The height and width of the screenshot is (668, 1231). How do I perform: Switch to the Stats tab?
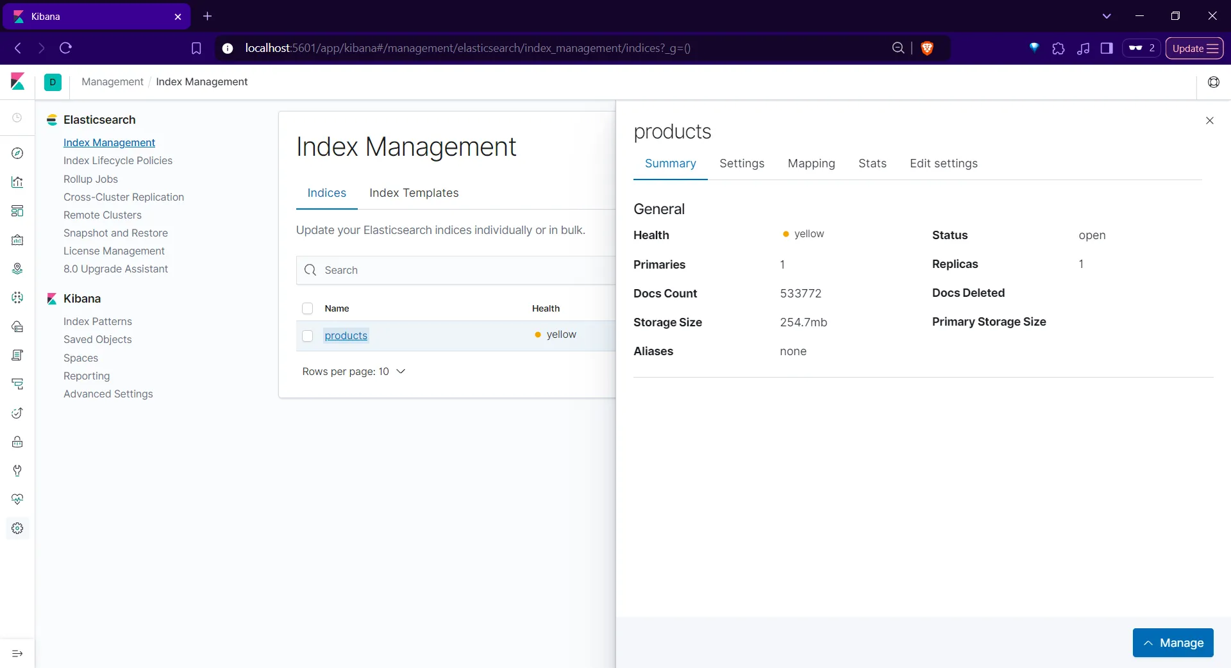872,163
